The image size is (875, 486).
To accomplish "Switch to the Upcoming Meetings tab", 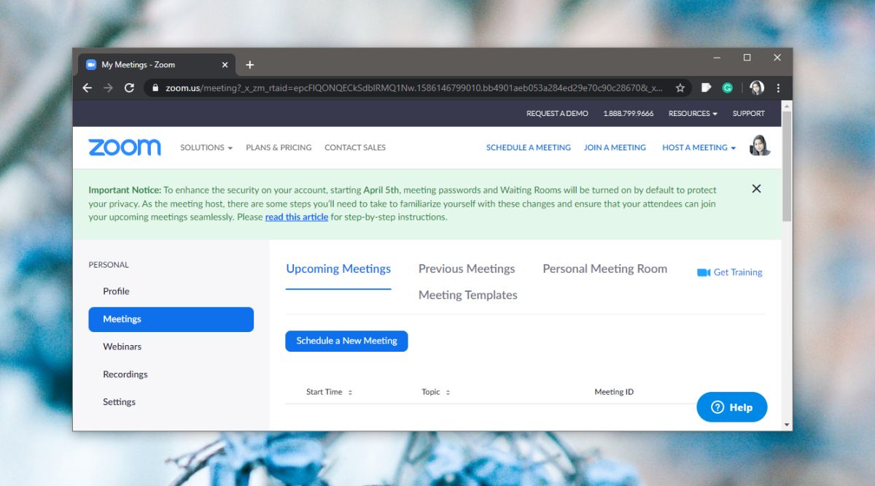I will 338,269.
